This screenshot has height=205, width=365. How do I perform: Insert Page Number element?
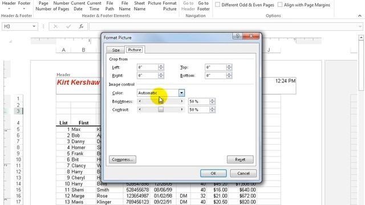point(43,6)
